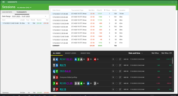
Task: Click the R icon for the 76 hand
Action: click(113, 83)
